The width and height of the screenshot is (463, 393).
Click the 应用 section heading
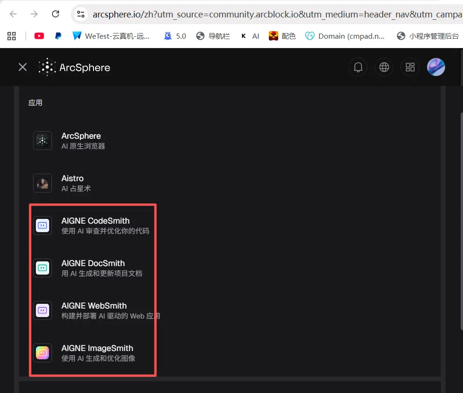point(35,102)
